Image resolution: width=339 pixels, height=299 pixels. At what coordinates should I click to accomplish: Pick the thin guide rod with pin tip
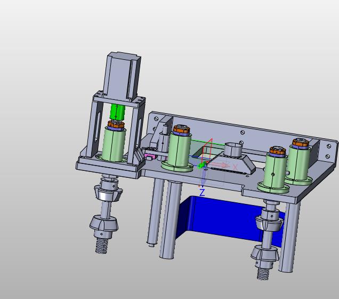click(155, 212)
